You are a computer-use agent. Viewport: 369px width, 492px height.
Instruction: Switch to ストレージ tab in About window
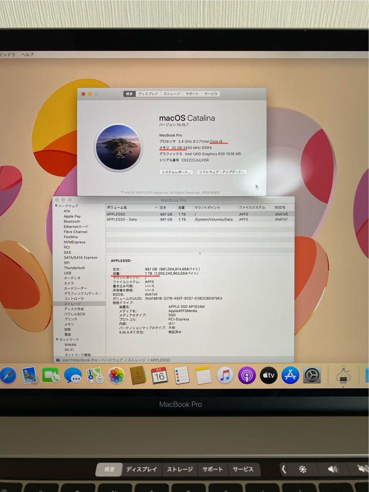tap(172, 94)
